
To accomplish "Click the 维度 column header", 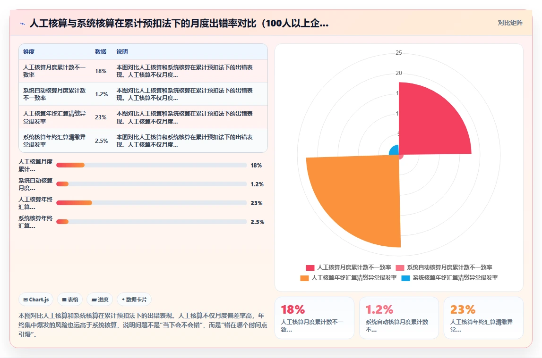I will [x=29, y=52].
